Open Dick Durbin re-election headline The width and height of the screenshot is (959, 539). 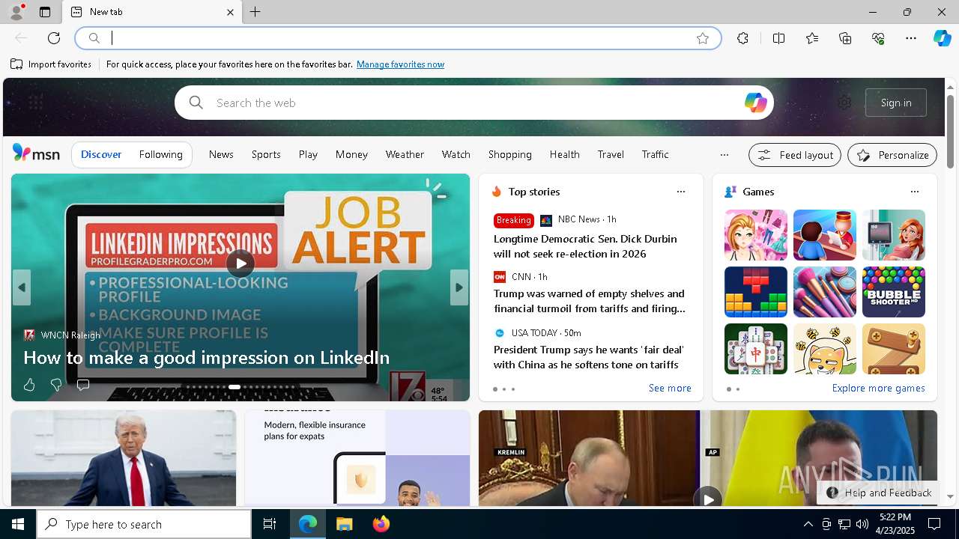pos(585,246)
